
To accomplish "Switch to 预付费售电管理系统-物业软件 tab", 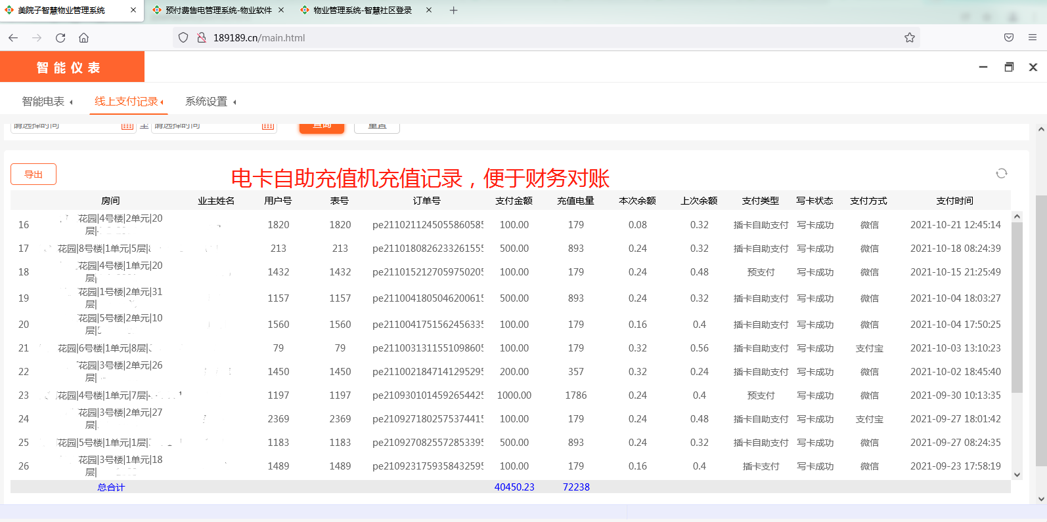I will click(218, 10).
